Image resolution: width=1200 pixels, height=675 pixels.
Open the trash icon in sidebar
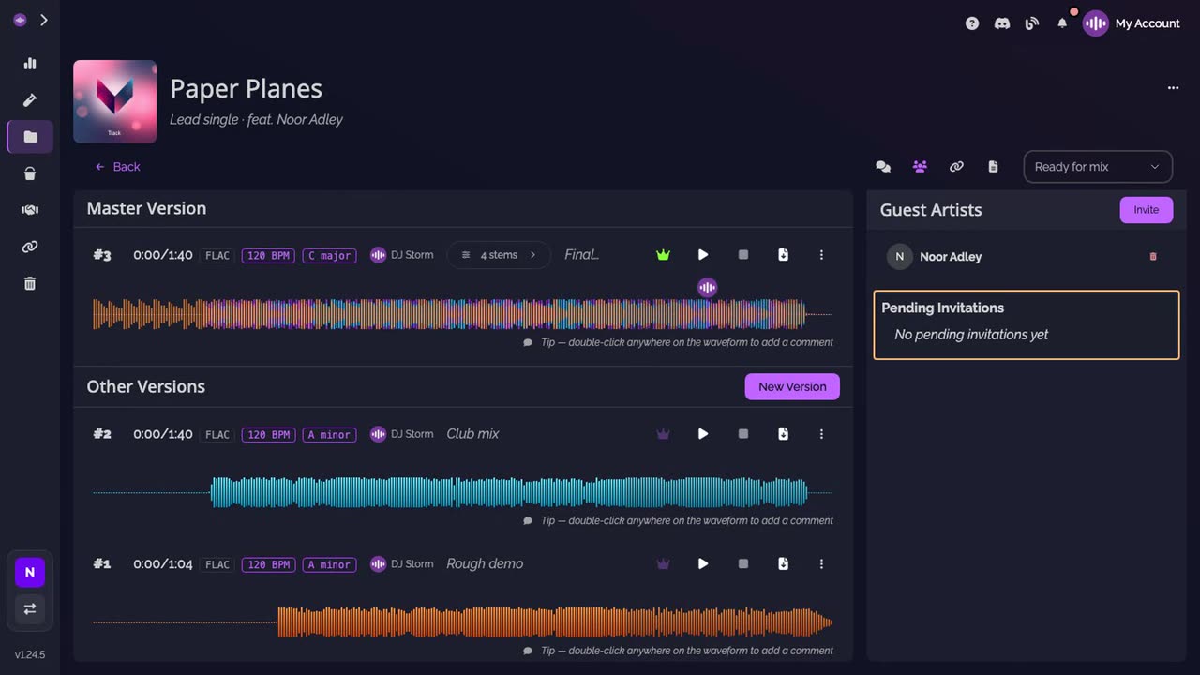tap(30, 283)
